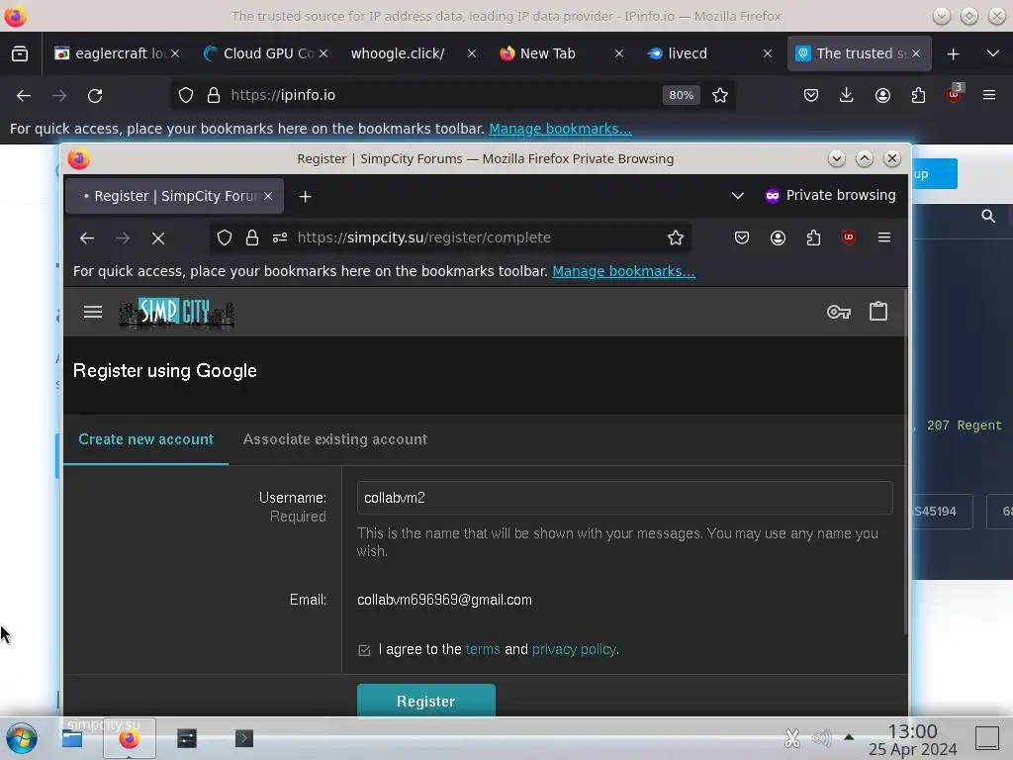The width and height of the screenshot is (1013, 760).
Task: Bookmark the simpcity.su register page
Action: pyautogui.click(x=676, y=237)
